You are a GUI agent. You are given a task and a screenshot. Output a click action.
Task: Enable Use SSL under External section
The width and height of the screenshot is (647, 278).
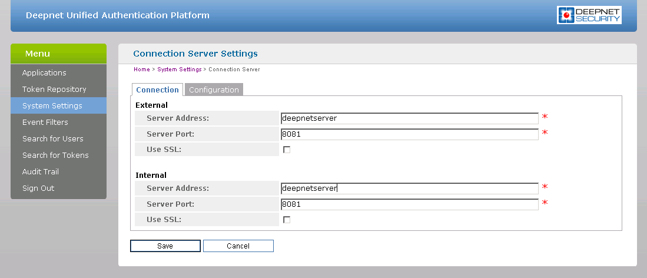point(287,150)
